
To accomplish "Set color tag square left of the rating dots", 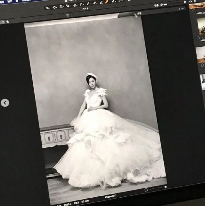I will tap(146, 190).
